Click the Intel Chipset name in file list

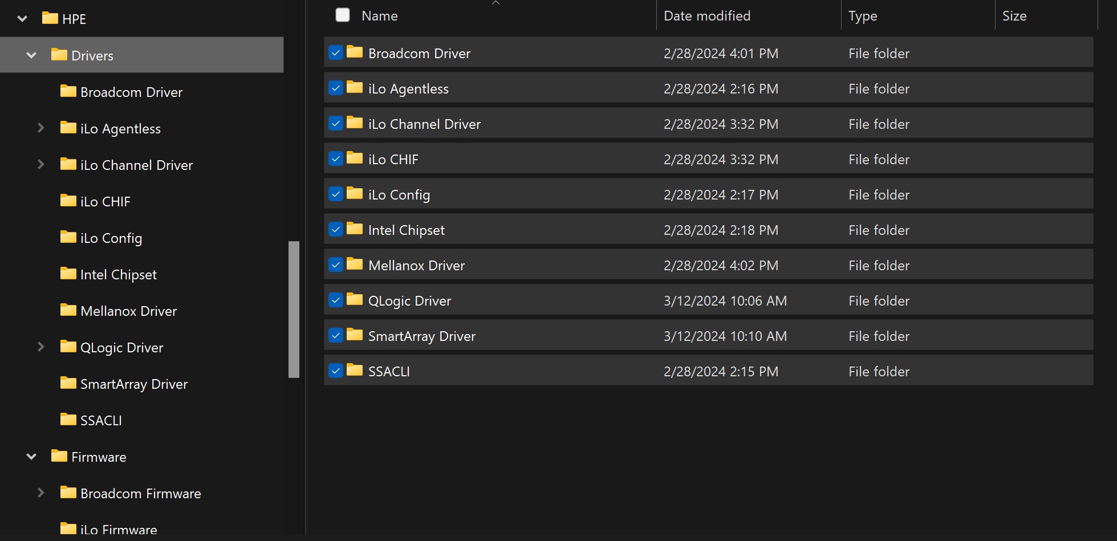click(x=407, y=230)
